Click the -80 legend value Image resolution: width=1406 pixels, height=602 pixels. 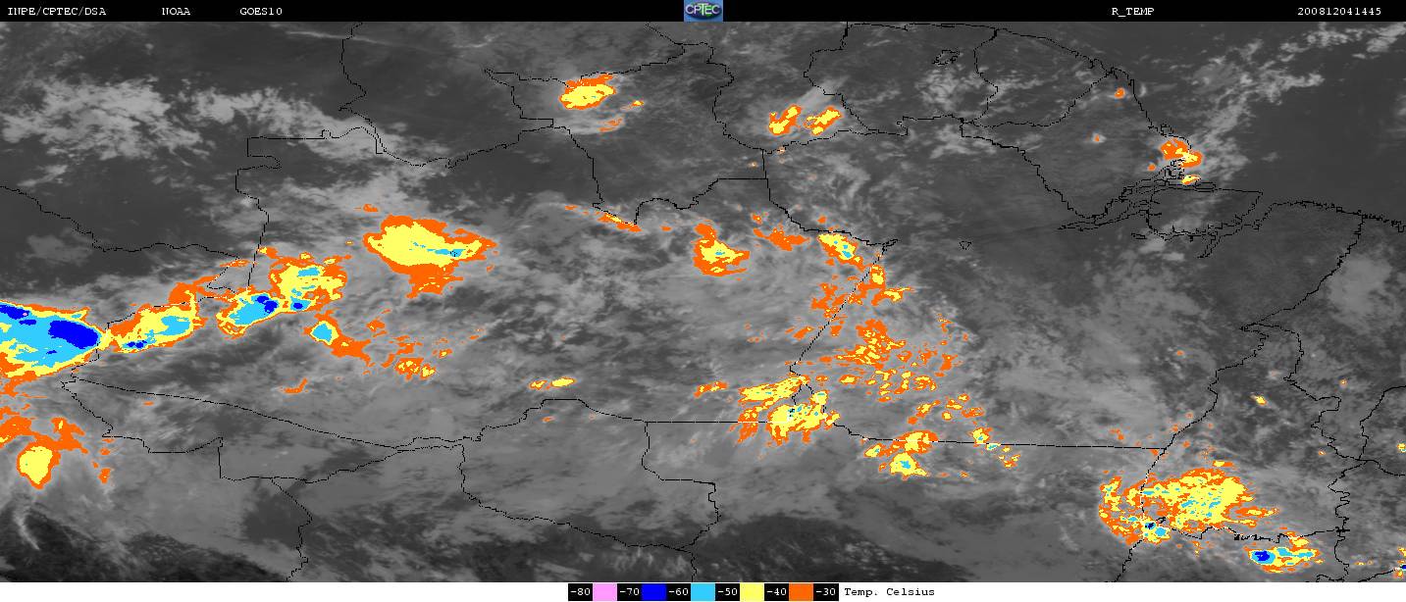[580, 592]
